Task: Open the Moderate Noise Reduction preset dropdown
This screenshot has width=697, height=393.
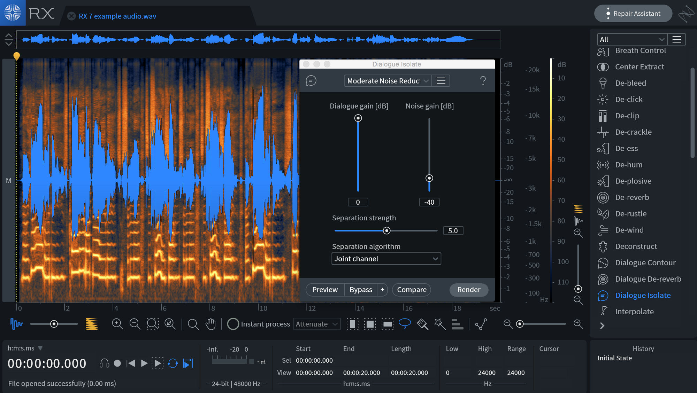Action: 388,81
